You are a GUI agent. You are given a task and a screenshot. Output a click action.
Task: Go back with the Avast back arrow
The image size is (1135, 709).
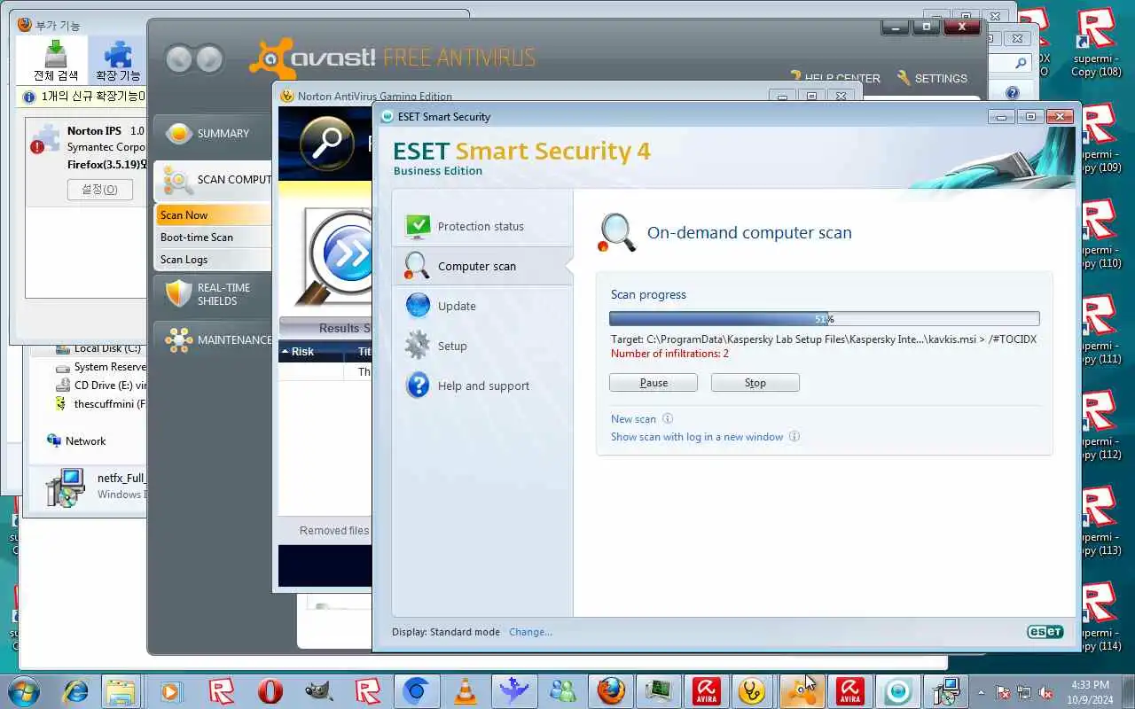(179, 59)
